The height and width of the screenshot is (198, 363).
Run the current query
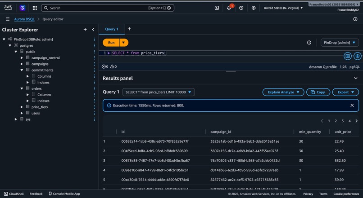click(x=111, y=43)
